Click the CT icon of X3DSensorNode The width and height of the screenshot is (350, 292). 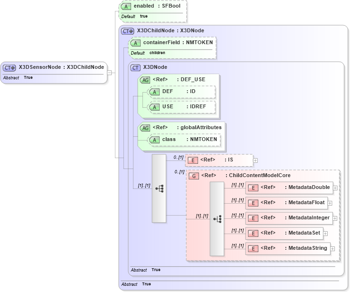9,68
